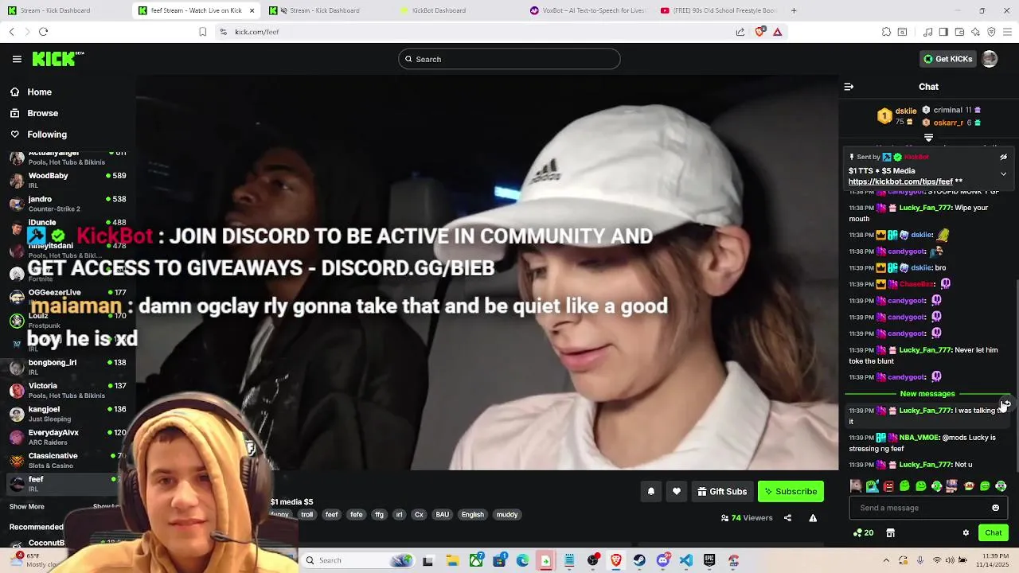Collapse the chat panel arrow icon

849,87
